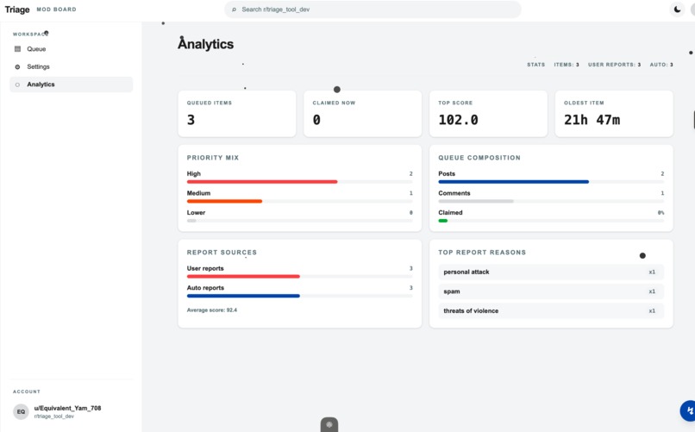Click the High priority red bar
The height and width of the screenshot is (432, 695).
point(262,182)
